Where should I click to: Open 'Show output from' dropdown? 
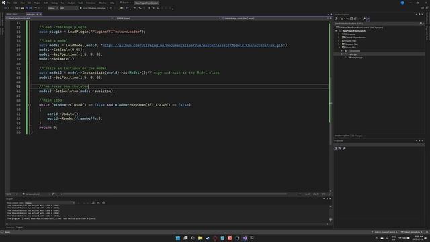50,203
